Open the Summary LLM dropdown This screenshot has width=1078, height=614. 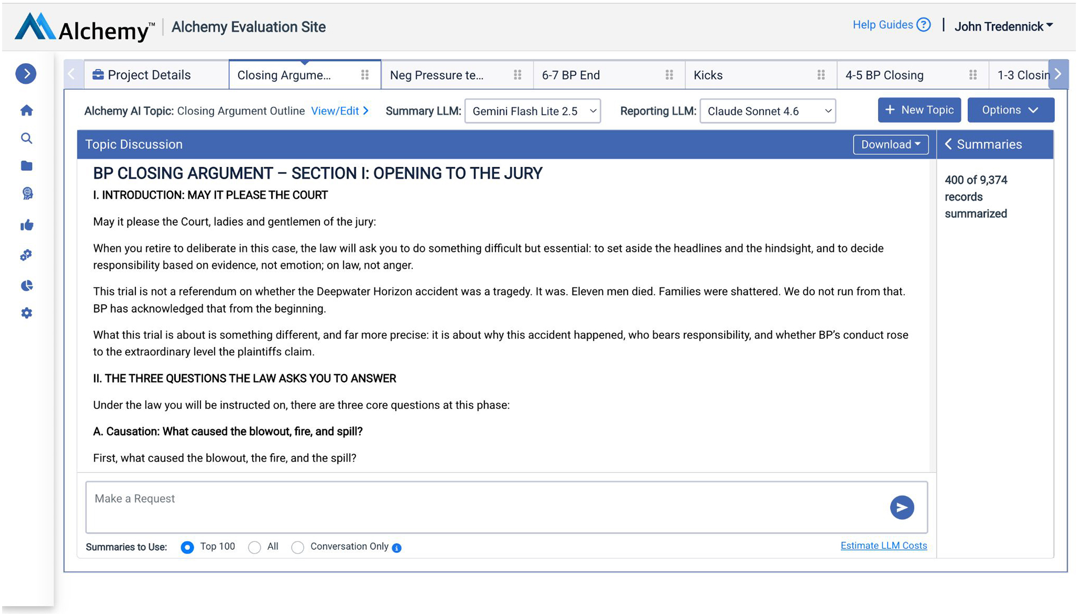tap(532, 111)
